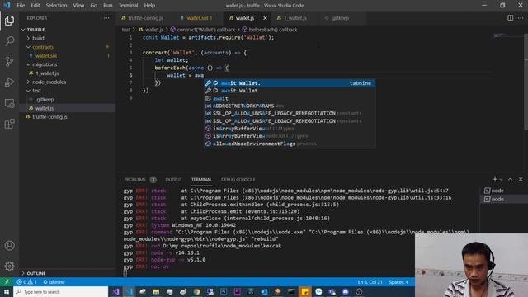The image size is (528, 297).
Task: Open Chrome from the taskbar
Action: (x=196, y=291)
